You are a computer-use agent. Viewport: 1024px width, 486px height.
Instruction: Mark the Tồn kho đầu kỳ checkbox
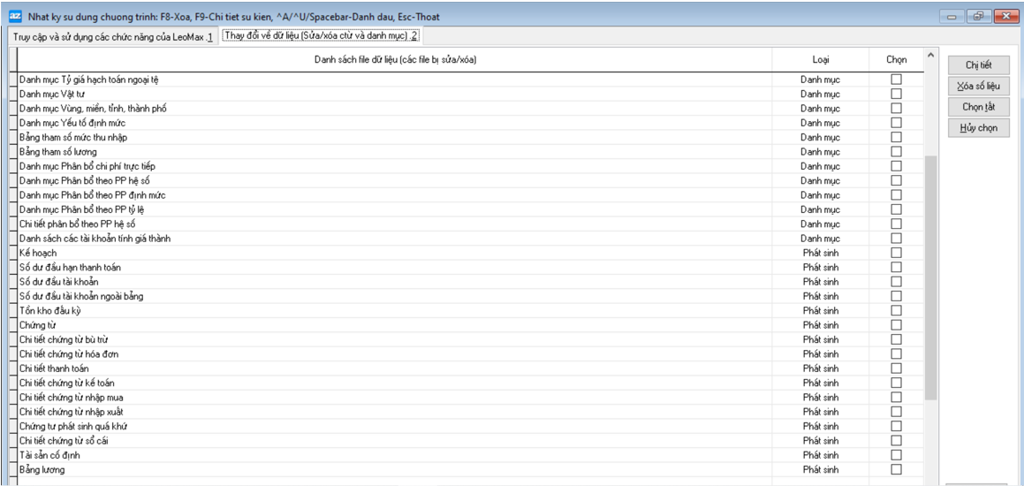point(896,311)
